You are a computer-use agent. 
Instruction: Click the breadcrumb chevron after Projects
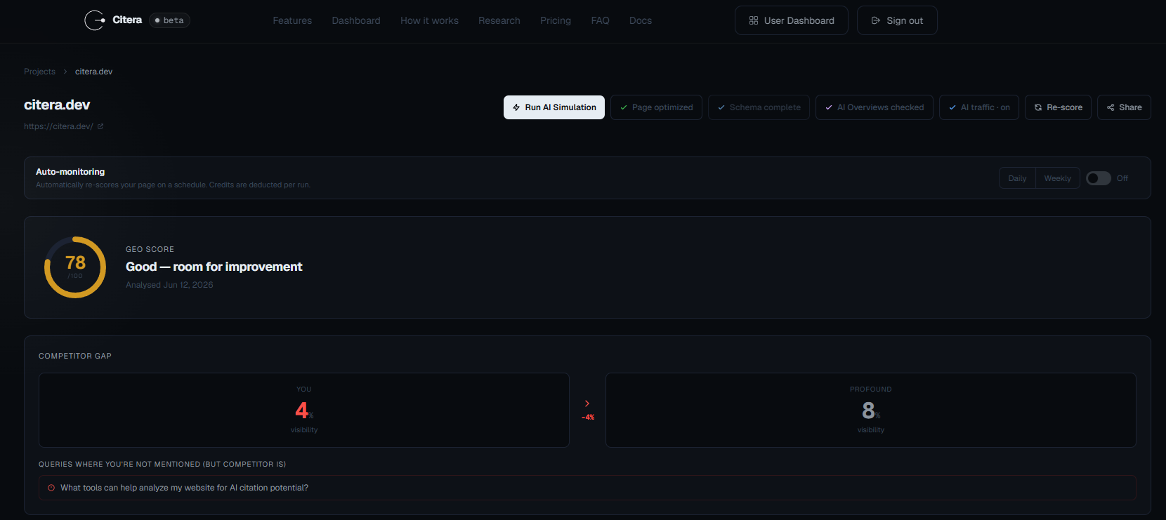(65, 72)
